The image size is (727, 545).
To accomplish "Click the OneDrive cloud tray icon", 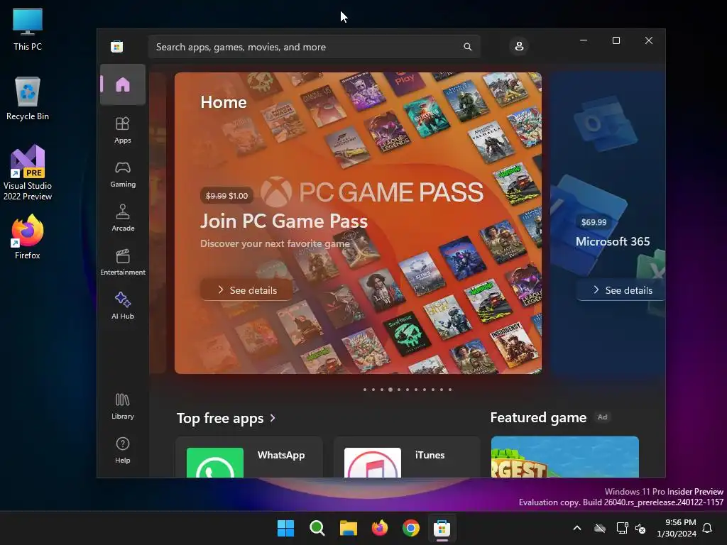I will [x=600, y=528].
